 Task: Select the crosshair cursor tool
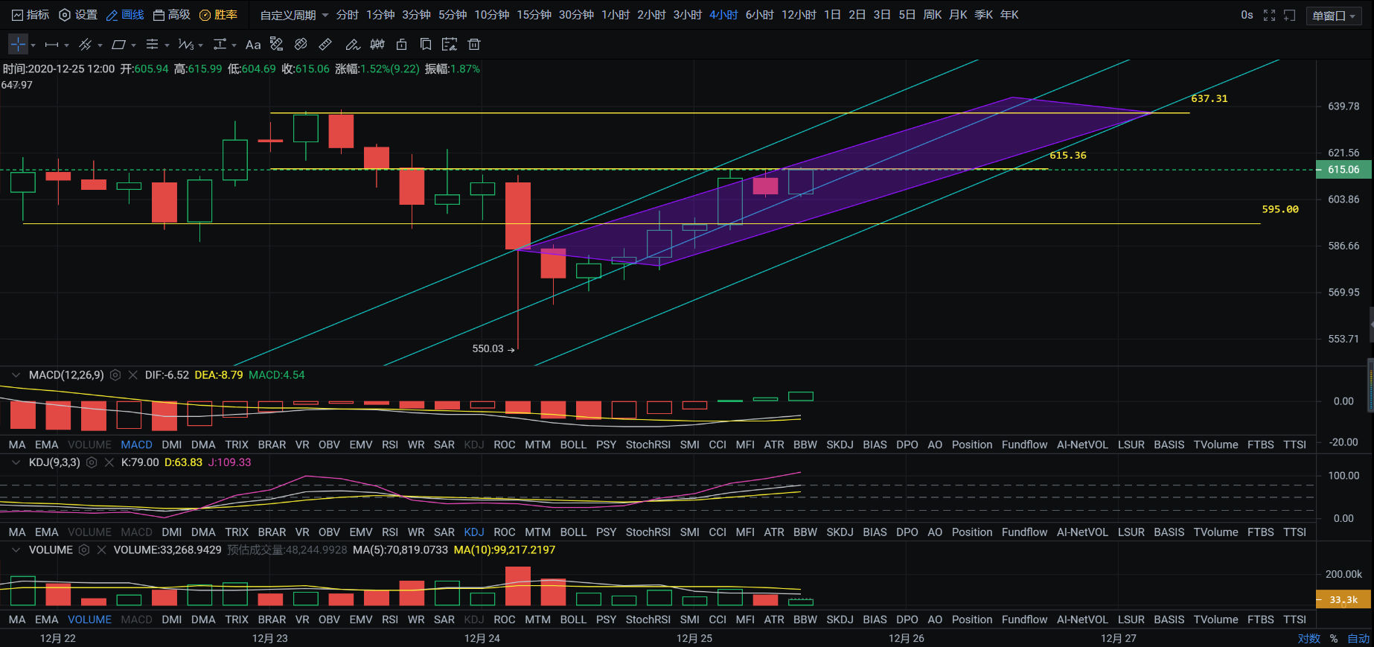tap(18, 45)
